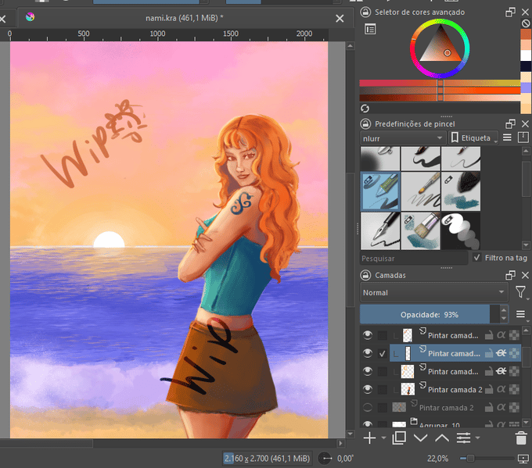532x468 pixels.
Task: Select the soft airbrush preset
Action: tap(380, 159)
